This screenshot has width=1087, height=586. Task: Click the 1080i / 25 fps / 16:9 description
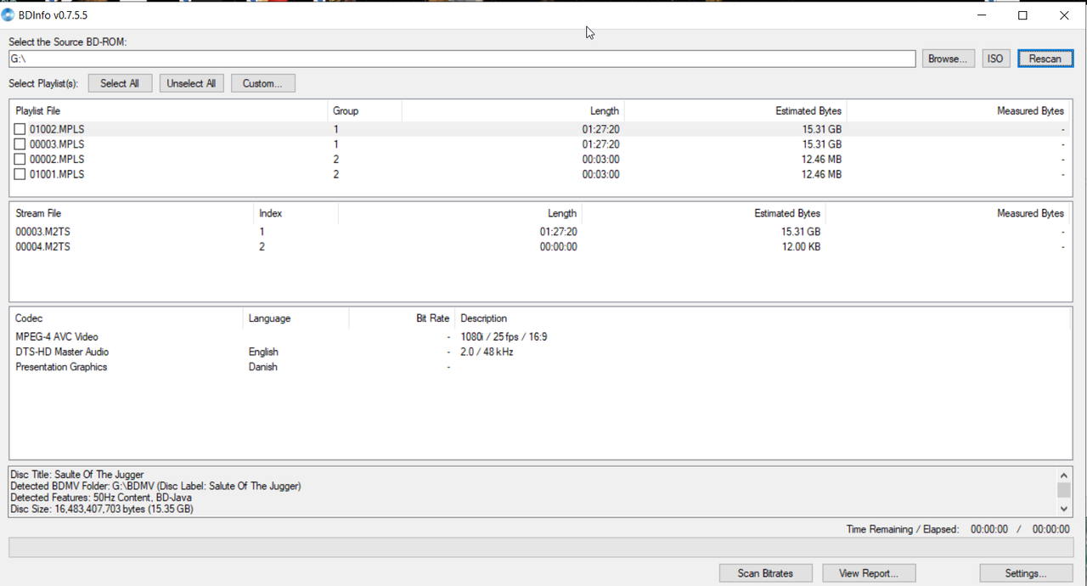pyautogui.click(x=504, y=337)
